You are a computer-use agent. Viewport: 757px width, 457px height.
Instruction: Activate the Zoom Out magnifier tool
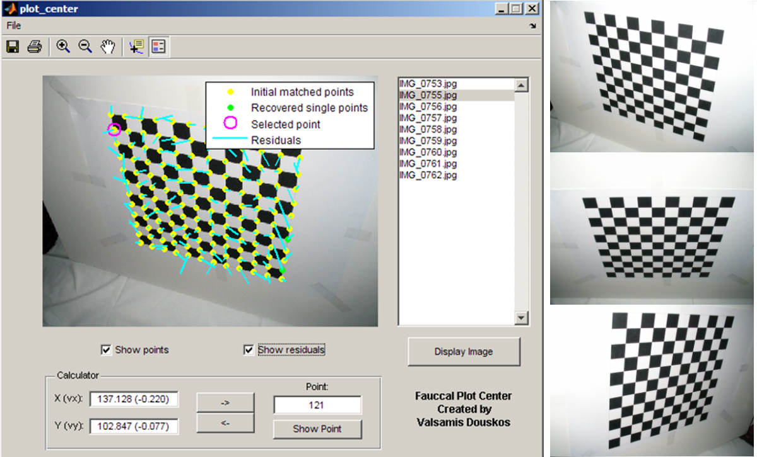click(85, 47)
